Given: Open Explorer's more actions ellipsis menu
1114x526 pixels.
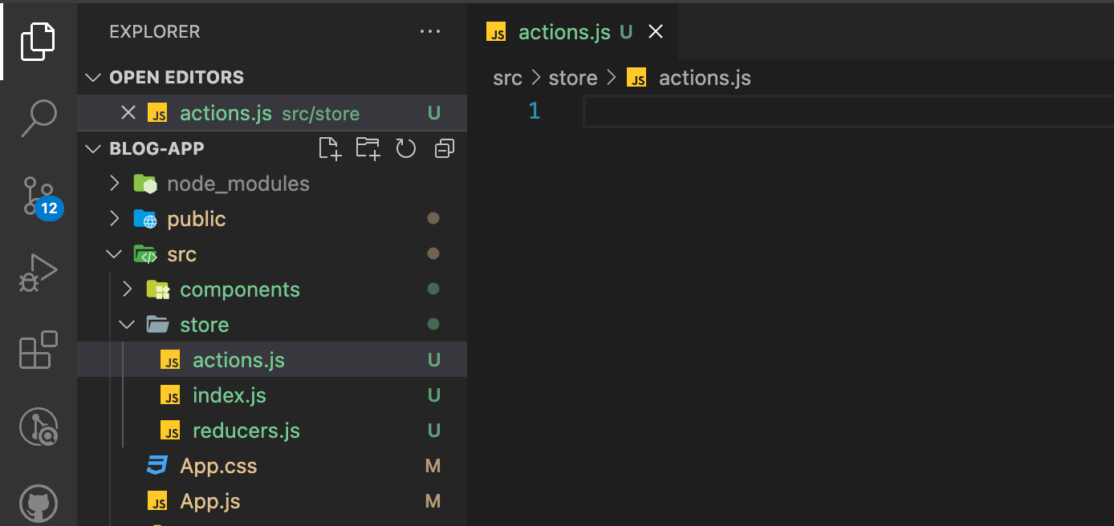Looking at the screenshot, I should tap(430, 32).
